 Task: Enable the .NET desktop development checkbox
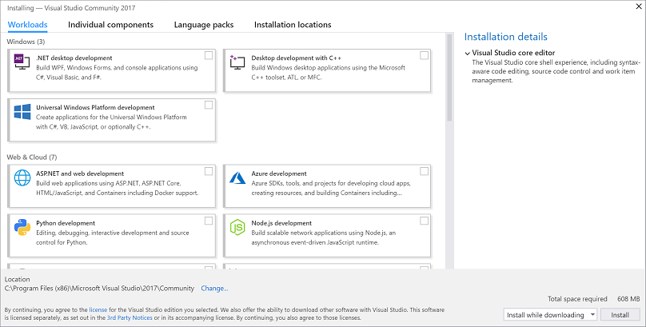[x=209, y=55]
